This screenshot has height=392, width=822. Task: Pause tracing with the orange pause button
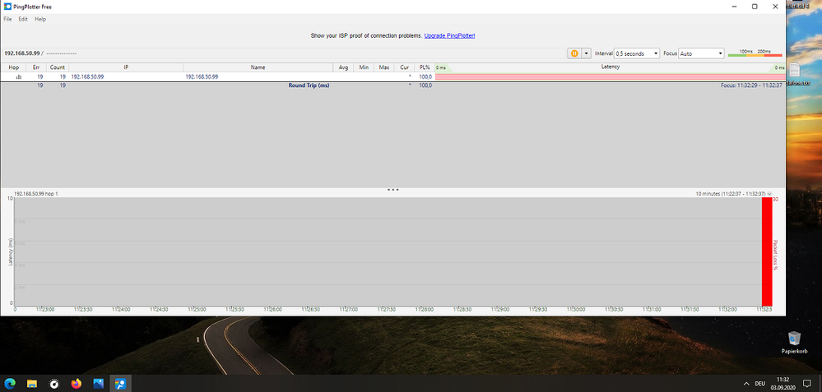(x=574, y=53)
